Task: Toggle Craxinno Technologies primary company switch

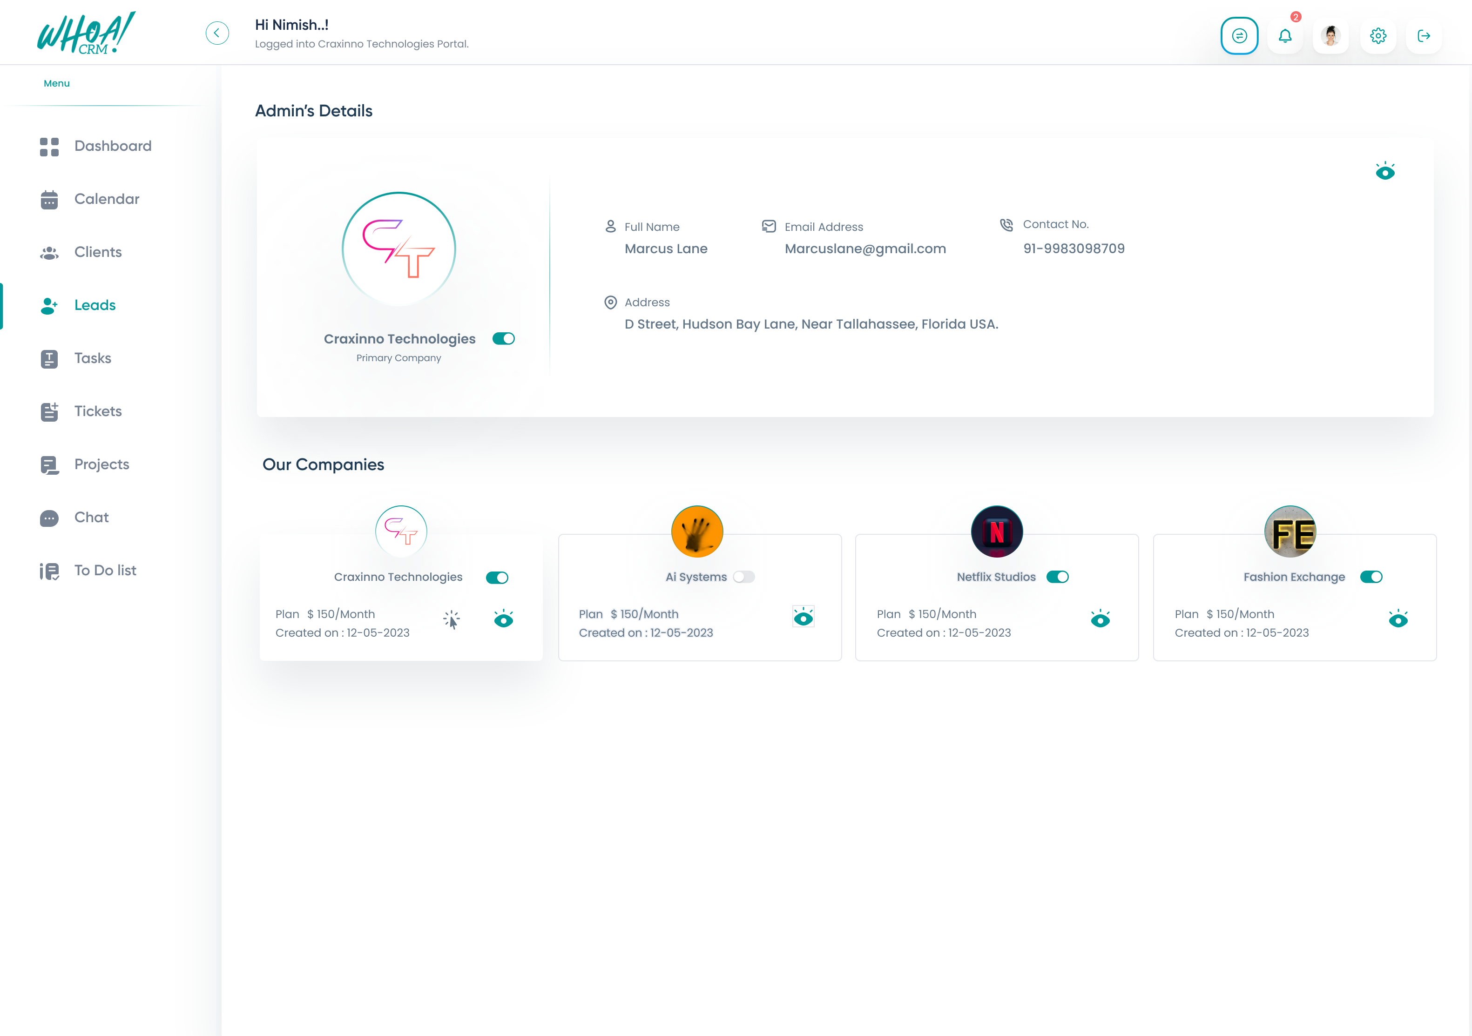Action: click(503, 338)
